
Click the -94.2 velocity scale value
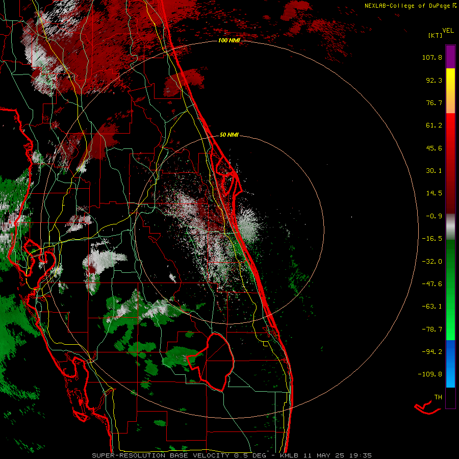[432, 351]
